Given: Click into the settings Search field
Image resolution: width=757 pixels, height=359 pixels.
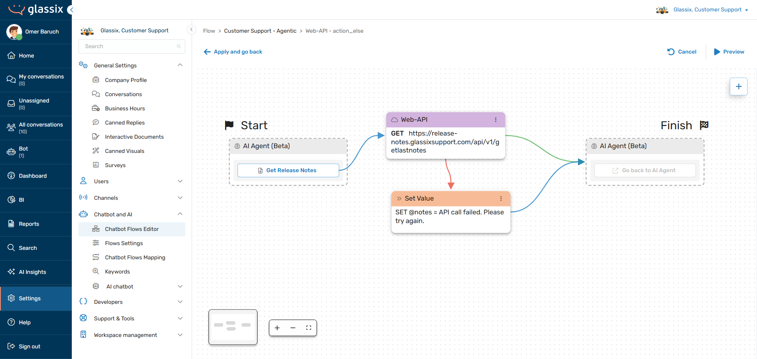Looking at the screenshot, I should (x=132, y=46).
